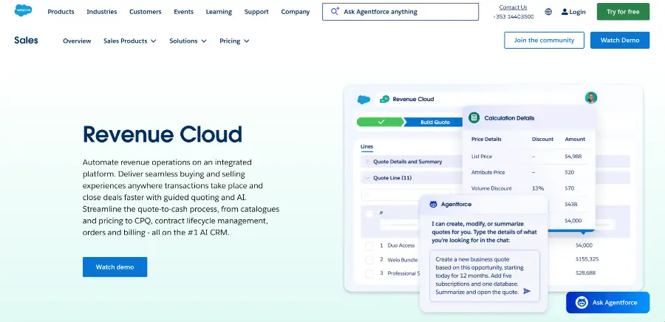Click the Build Quote progress step
Screen dimensions: 665x322
coord(433,122)
